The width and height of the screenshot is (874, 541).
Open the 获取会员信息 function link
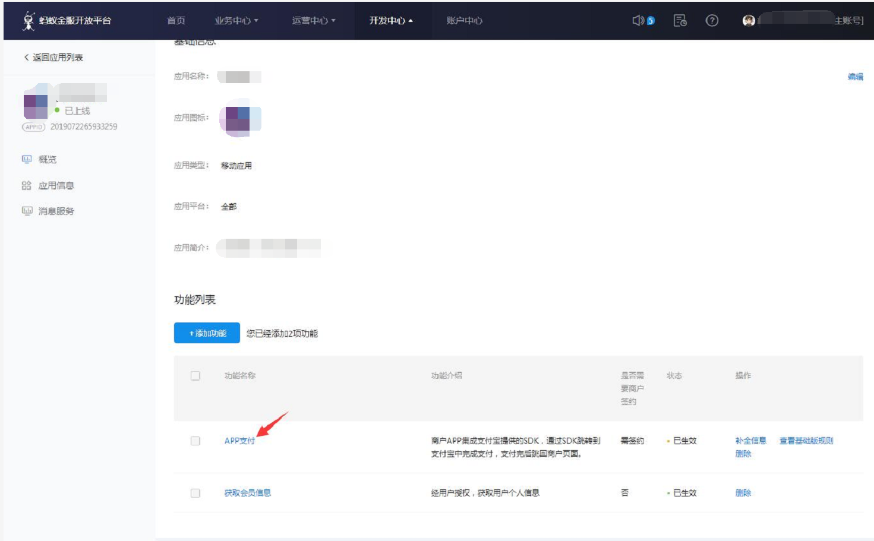click(x=248, y=493)
